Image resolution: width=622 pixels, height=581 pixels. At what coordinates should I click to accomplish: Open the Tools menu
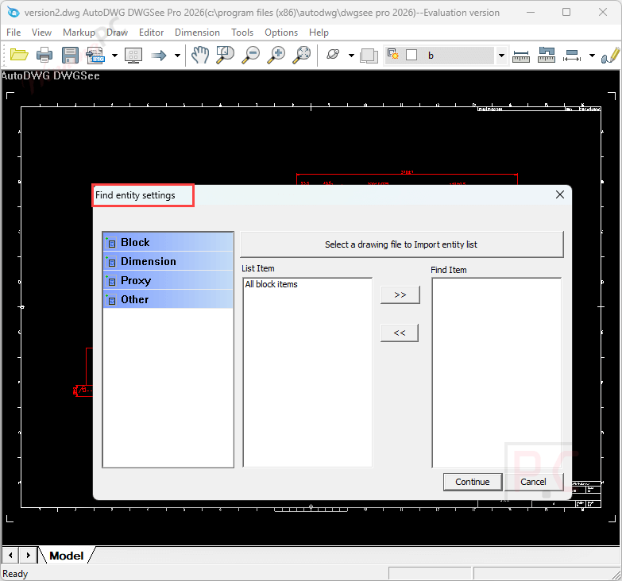[x=242, y=33]
